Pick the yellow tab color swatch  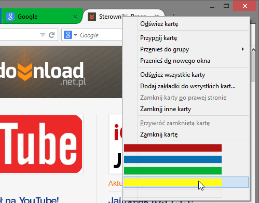[173, 182]
